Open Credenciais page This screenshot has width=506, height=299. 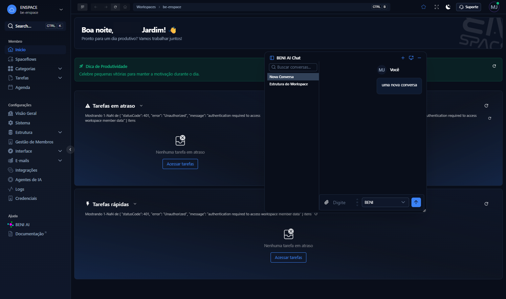[35, 198]
